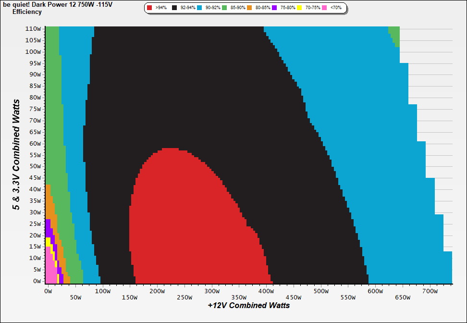This screenshot has height=323, width=467.
Task: Click the red >94% legend swatch
Action: pyautogui.click(x=150, y=8)
